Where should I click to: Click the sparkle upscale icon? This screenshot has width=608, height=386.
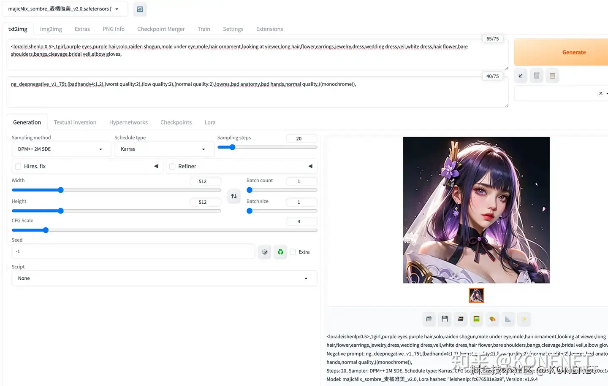tap(524, 319)
